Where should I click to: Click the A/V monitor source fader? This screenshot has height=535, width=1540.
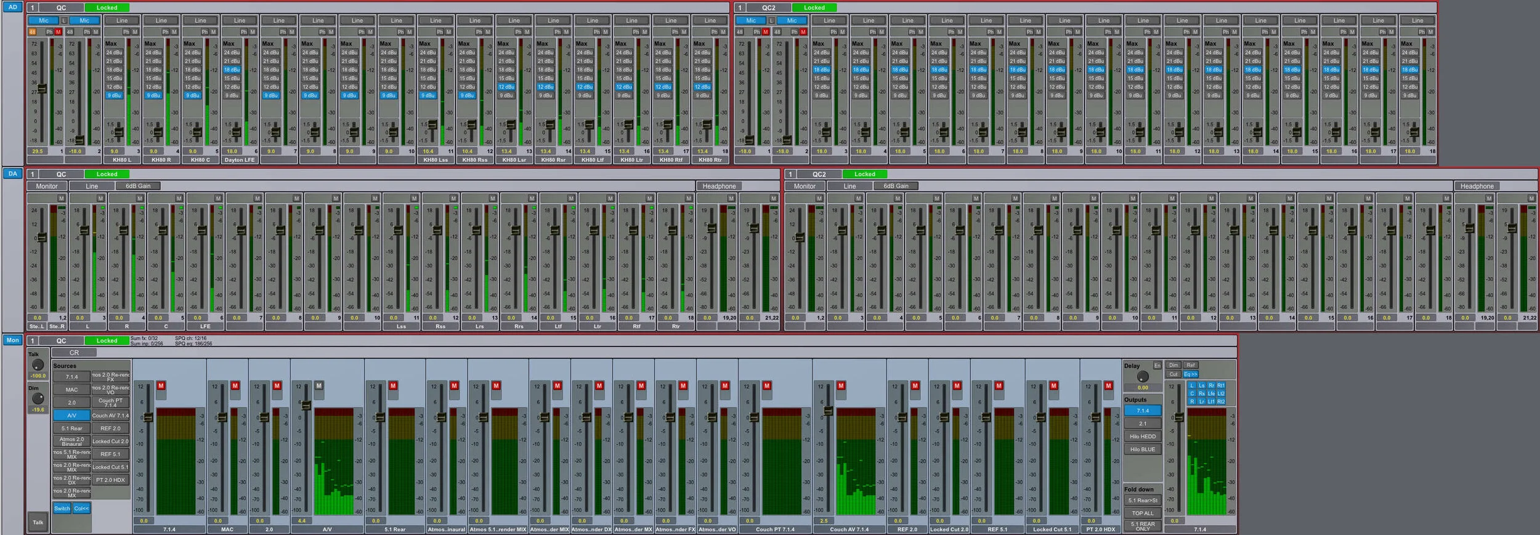point(306,405)
